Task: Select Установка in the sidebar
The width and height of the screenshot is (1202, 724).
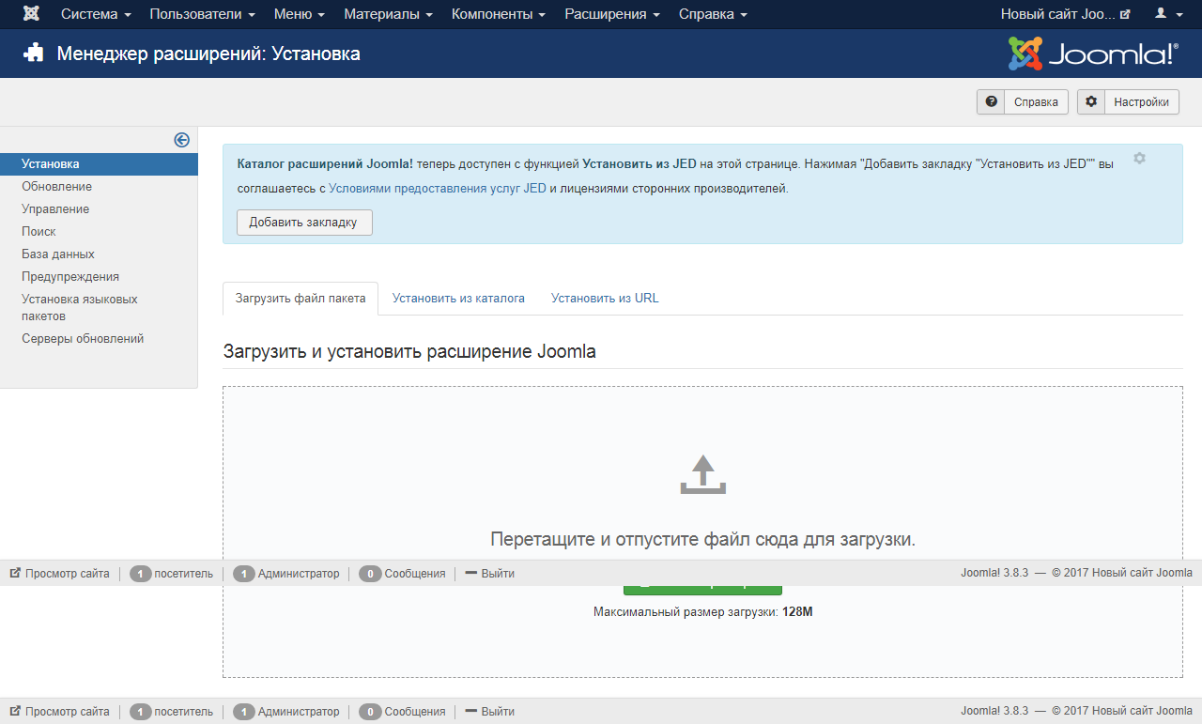Action: tap(99, 164)
